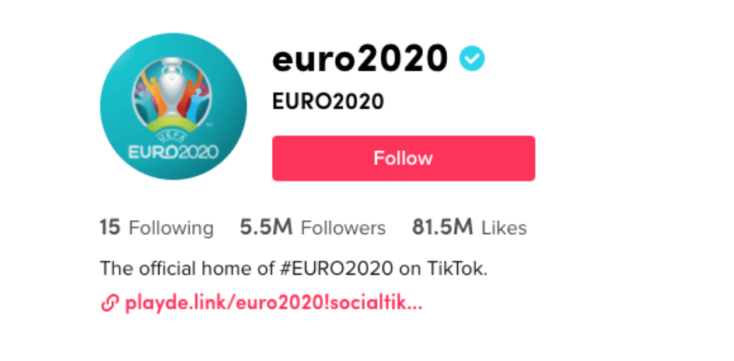This screenshot has height=361, width=734.
Task: Open the EURO2020 profile avatar
Action: point(173,107)
